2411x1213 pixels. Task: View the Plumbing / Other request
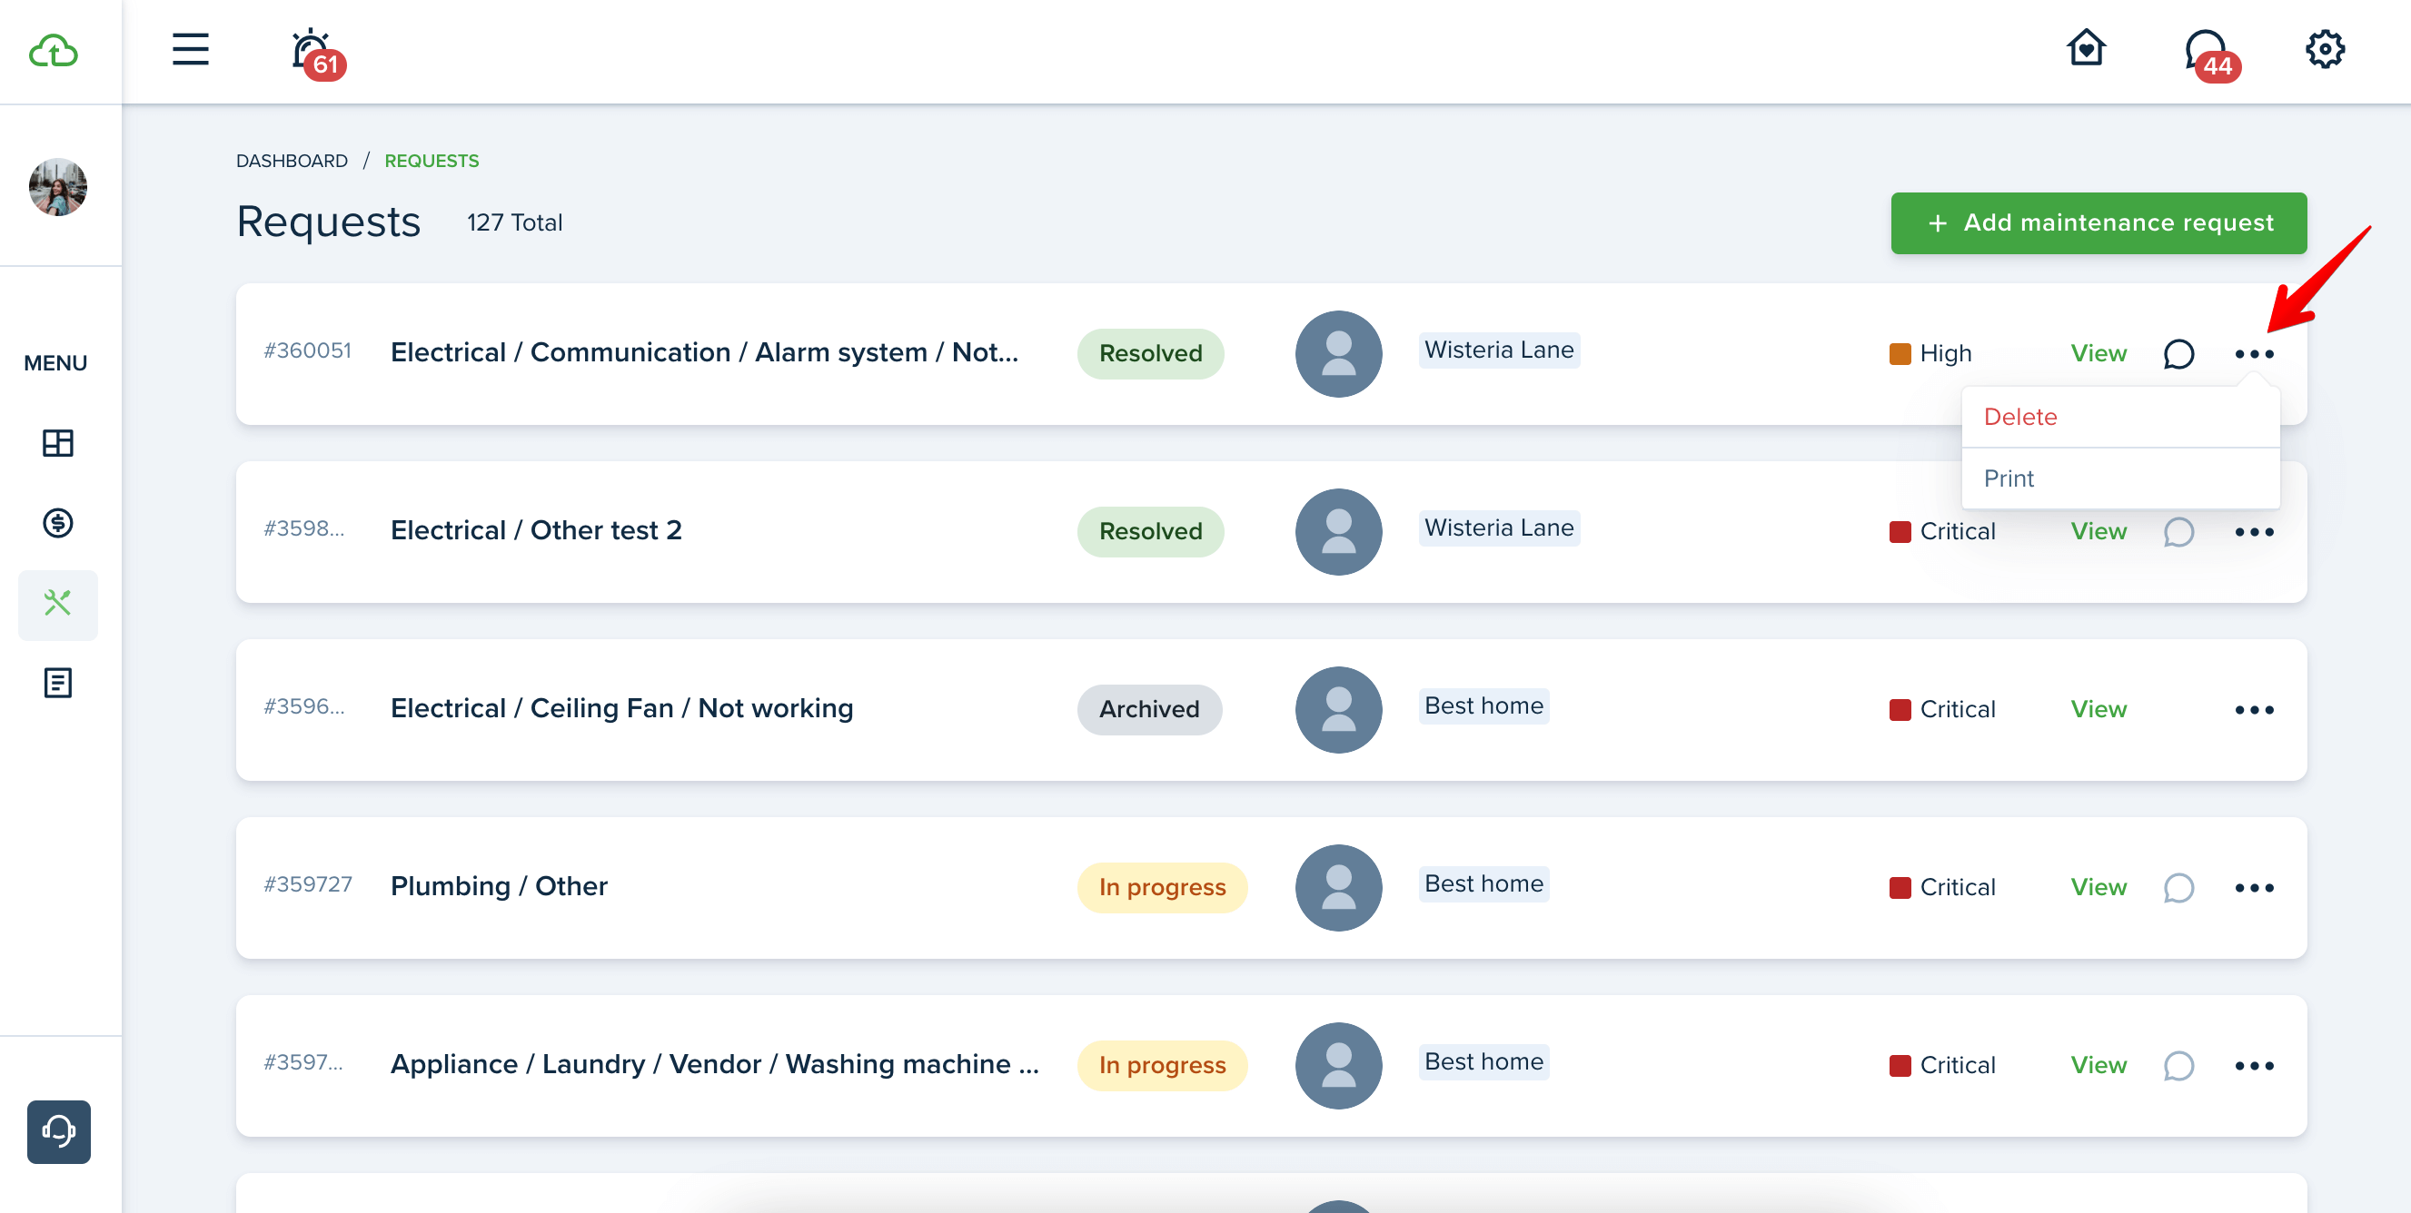tap(2098, 887)
